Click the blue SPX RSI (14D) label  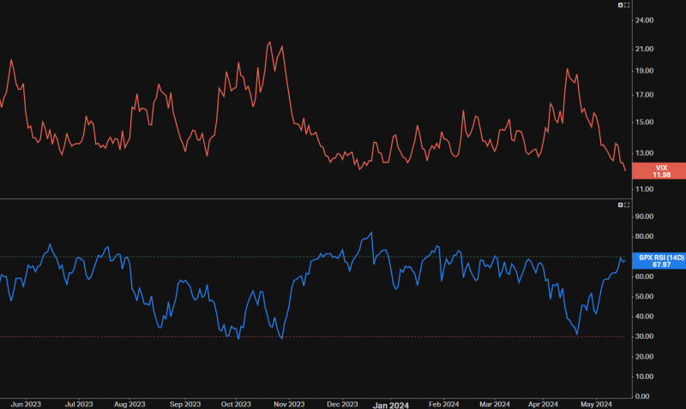click(x=659, y=261)
